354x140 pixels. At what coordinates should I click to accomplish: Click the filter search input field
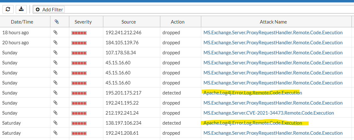coord(208,9)
